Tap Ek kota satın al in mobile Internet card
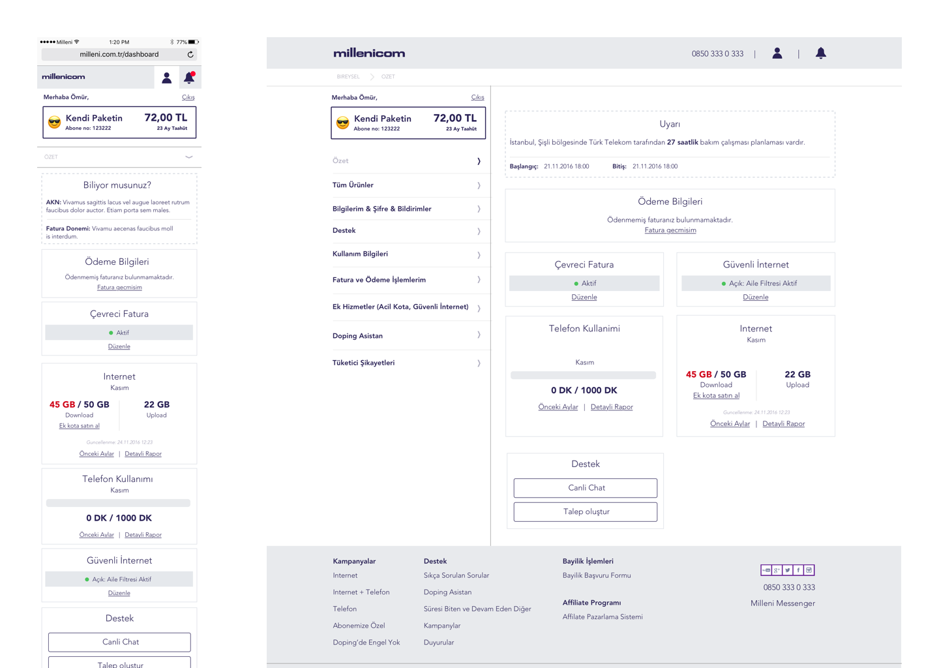 click(x=80, y=426)
